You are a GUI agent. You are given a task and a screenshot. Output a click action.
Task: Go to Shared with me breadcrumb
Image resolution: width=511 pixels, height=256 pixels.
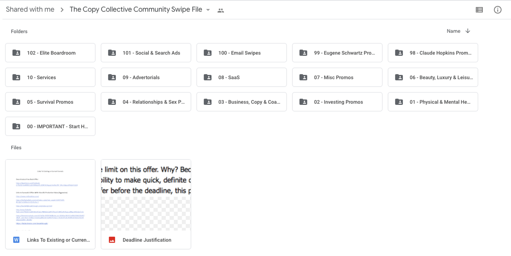pos(30,9)
